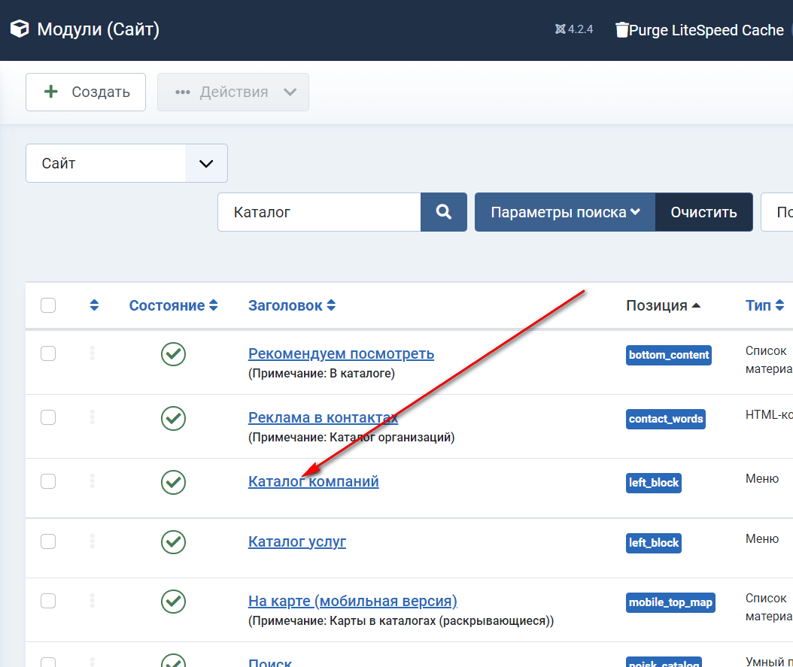Viewport: 793px width, 667px height.
Task: Toggle published status of Каталог компаний
Action: pos(173,482)
